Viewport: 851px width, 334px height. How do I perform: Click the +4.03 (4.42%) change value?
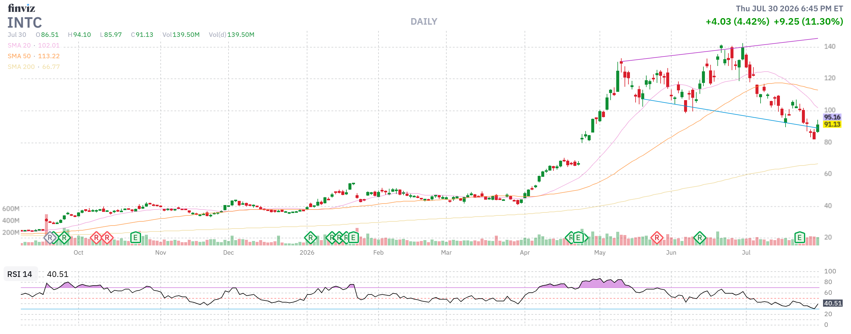tap(737, 22)
